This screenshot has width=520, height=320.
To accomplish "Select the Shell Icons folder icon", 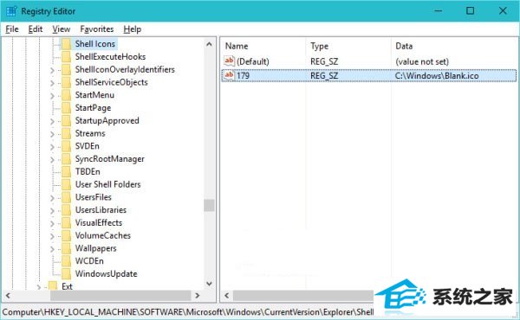I will pos(67,44).
